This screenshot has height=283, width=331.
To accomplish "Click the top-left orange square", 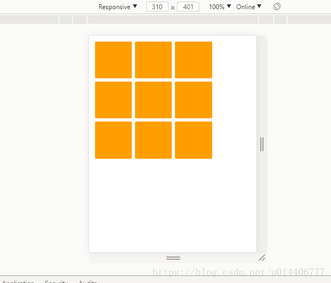I will (113, 60).
